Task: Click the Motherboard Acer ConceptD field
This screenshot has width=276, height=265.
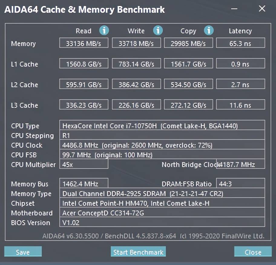Action: click(x=162, y=212)
